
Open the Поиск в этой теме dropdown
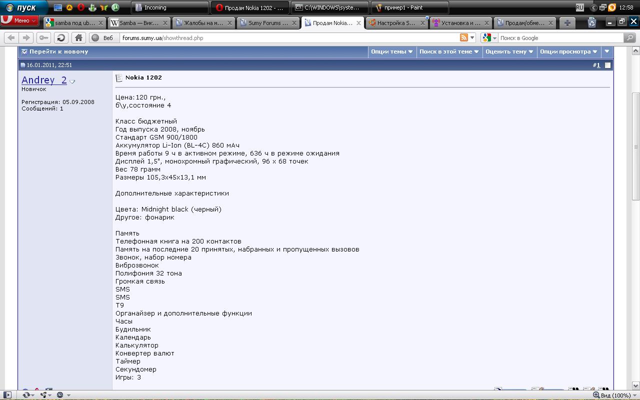point(449,51)
